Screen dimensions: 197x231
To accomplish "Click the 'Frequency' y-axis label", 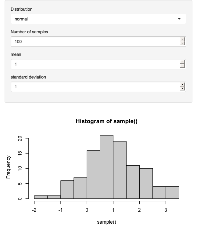I will tap(8, 167).
